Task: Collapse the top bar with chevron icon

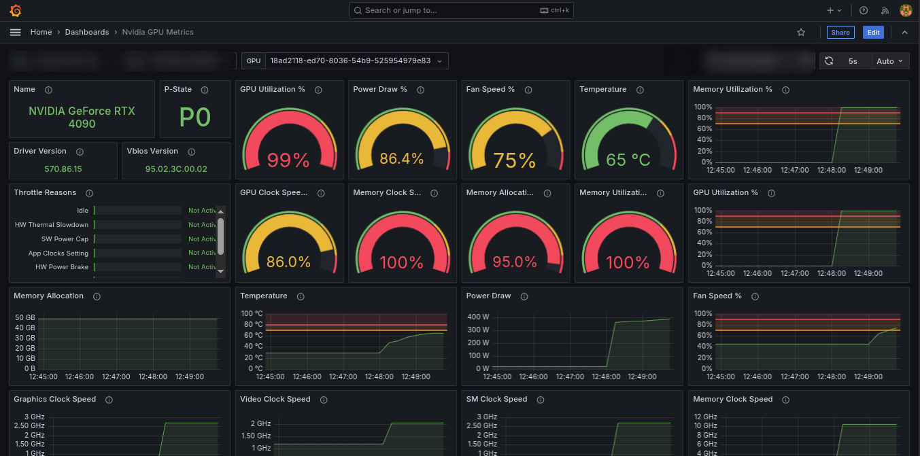Action: pos(904,32)
